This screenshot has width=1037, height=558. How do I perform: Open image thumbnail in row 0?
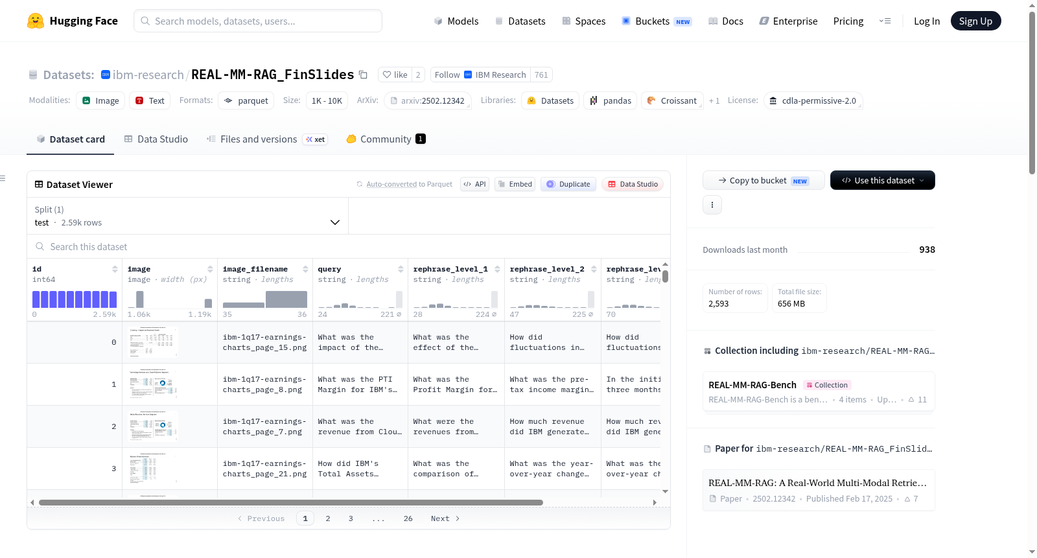point(153,342)
